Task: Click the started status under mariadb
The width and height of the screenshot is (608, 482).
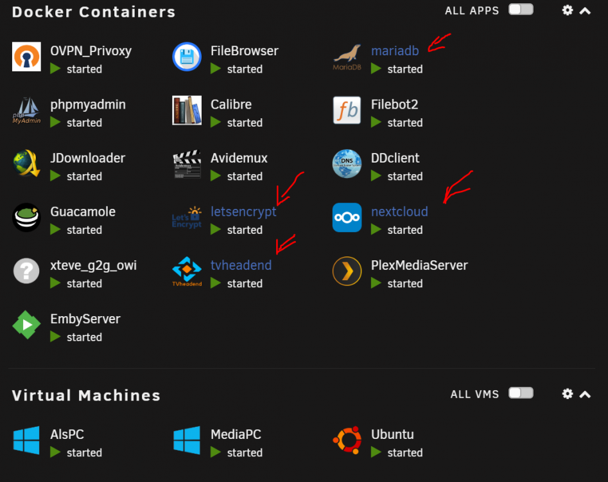Action: point(405,69)
